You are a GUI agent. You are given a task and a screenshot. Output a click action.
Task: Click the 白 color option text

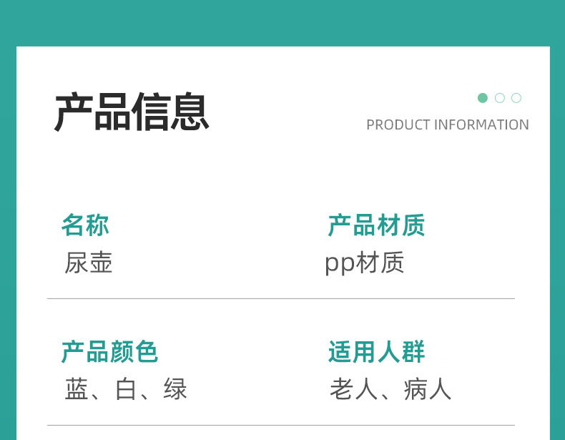[126, 389]
